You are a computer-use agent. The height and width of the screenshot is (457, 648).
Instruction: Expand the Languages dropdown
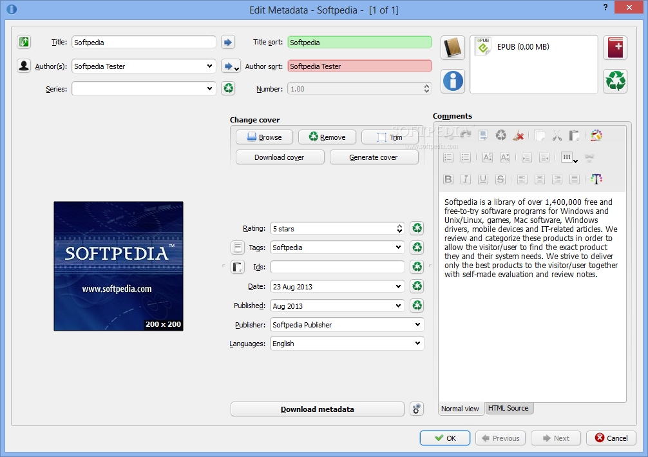click(x=417, y=344)
